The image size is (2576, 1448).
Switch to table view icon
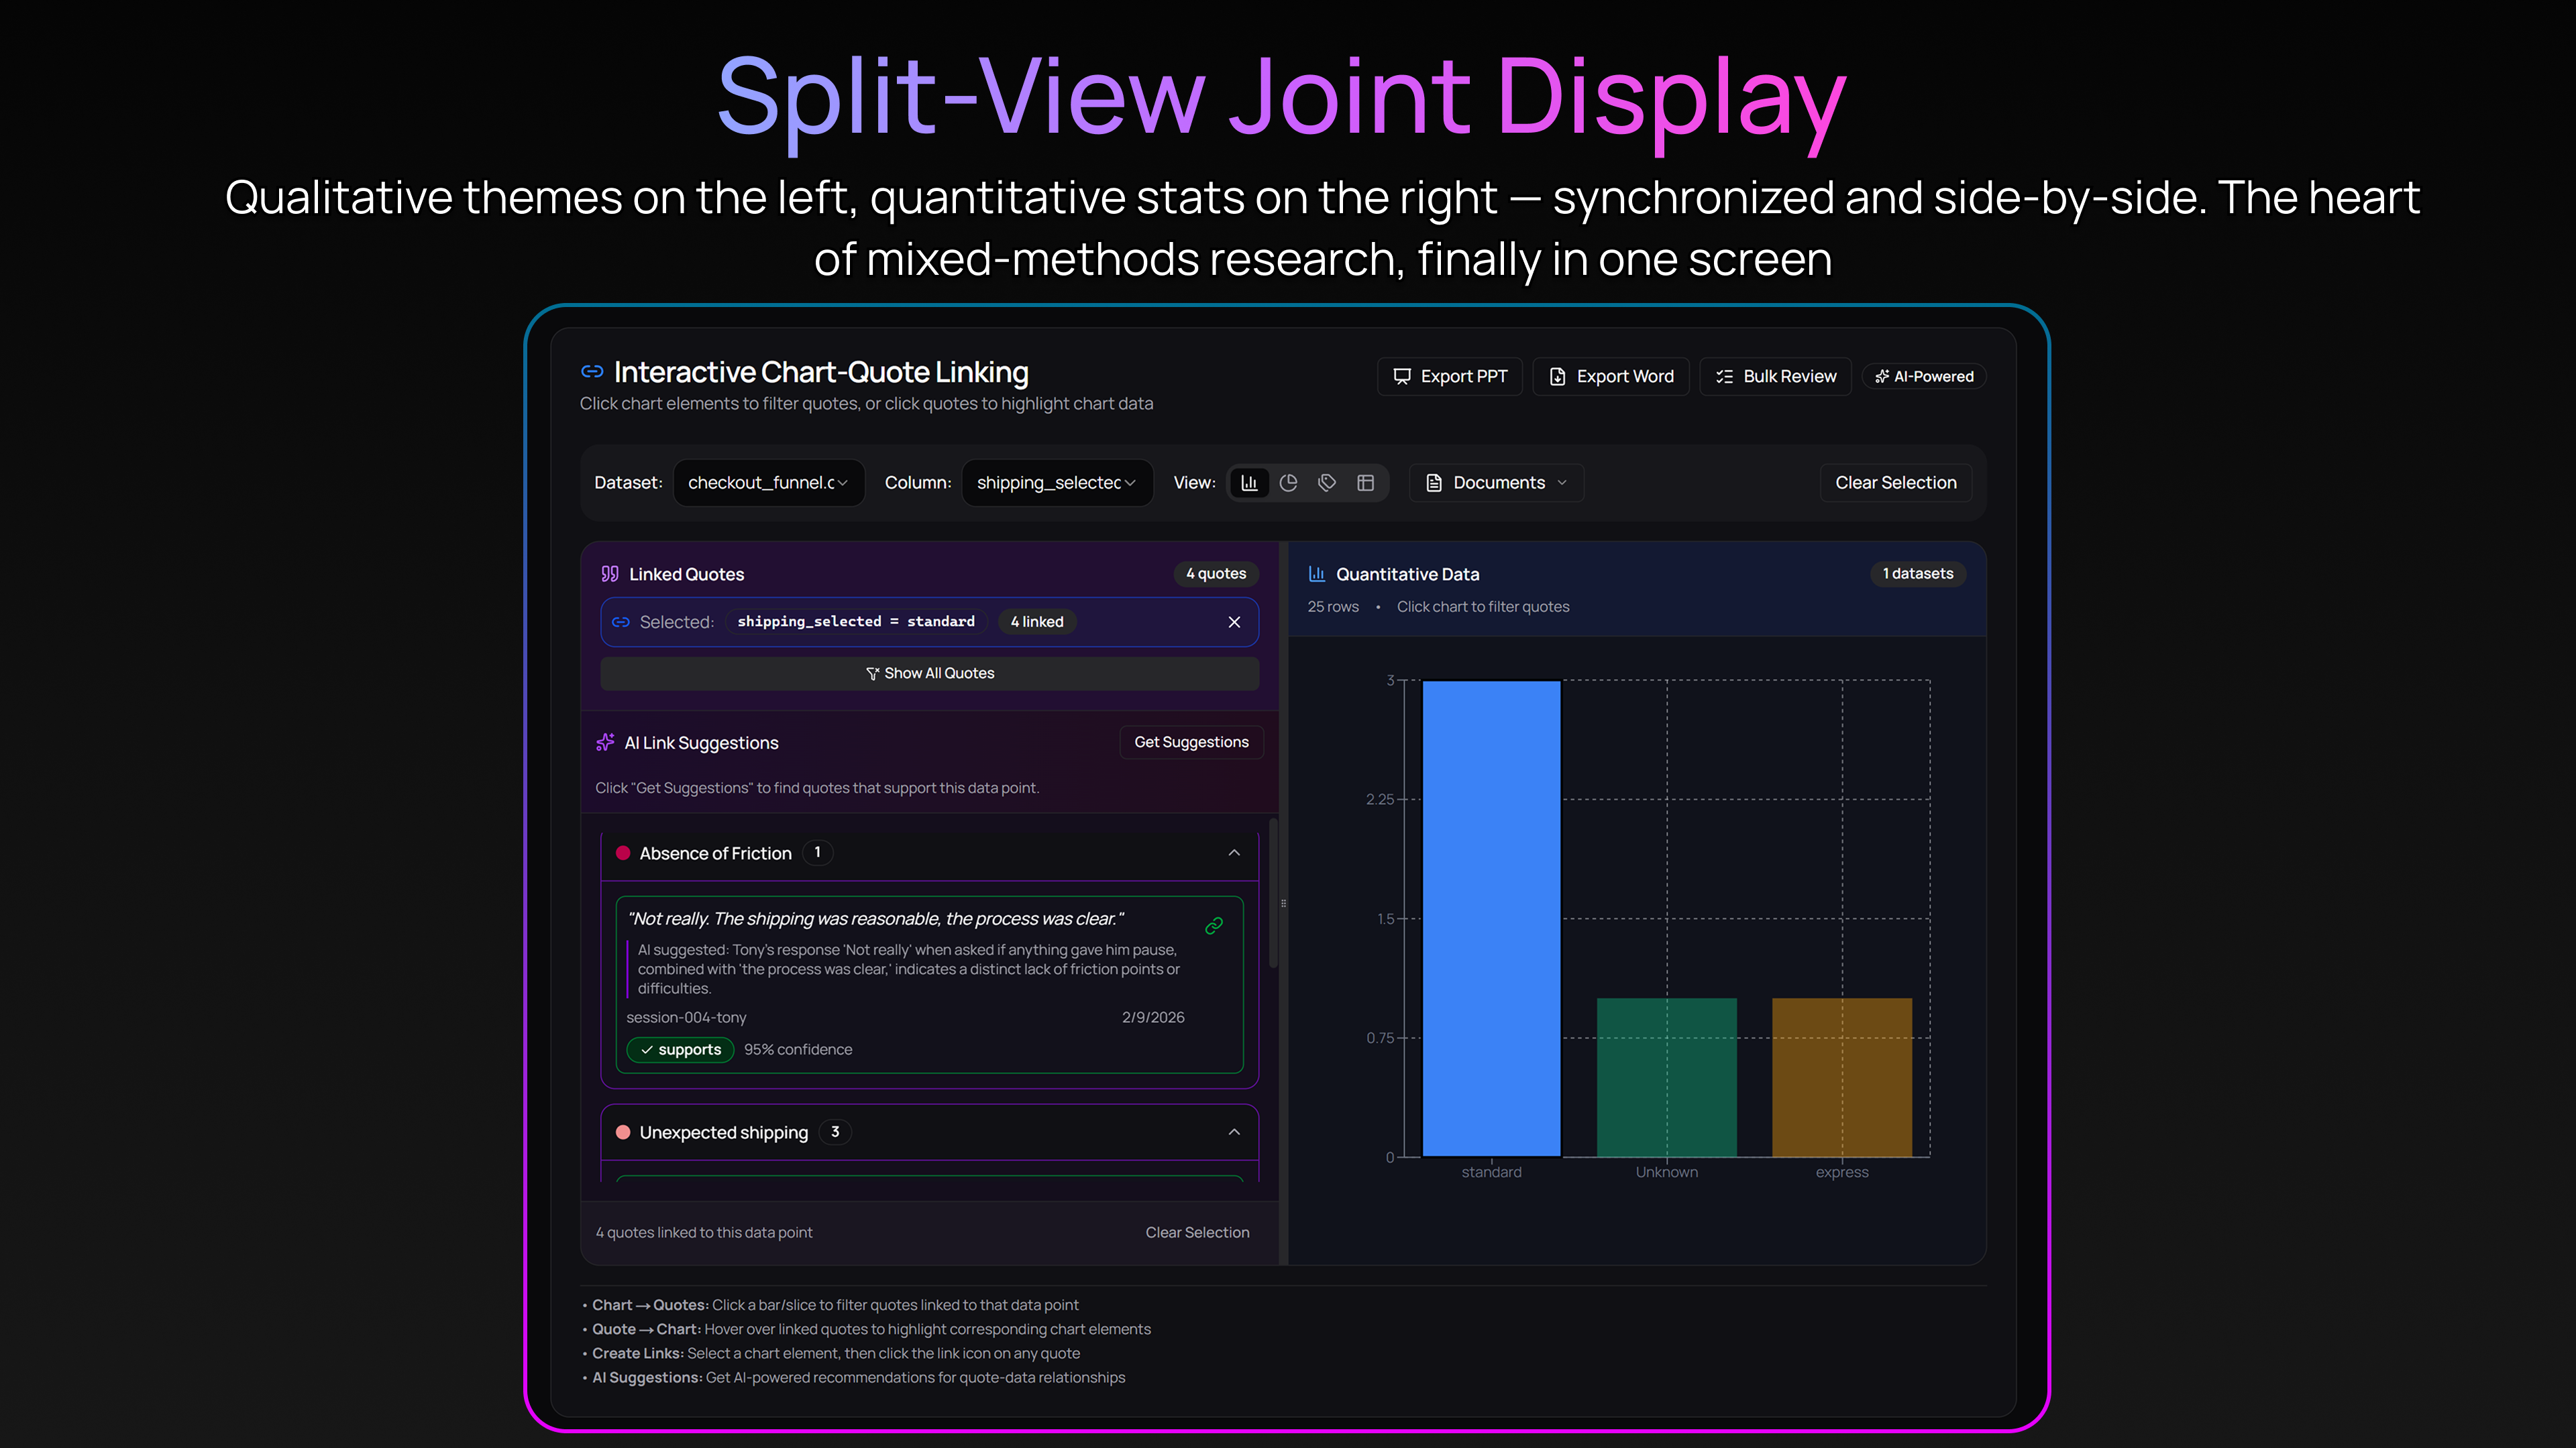point(1365,483)
